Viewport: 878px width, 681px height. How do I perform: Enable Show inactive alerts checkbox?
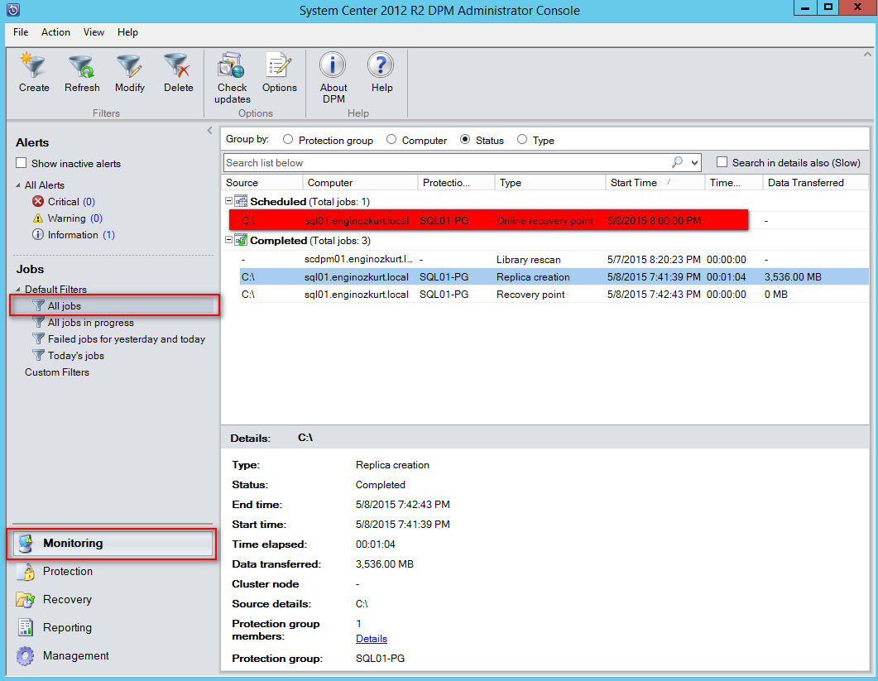(22, 163)
